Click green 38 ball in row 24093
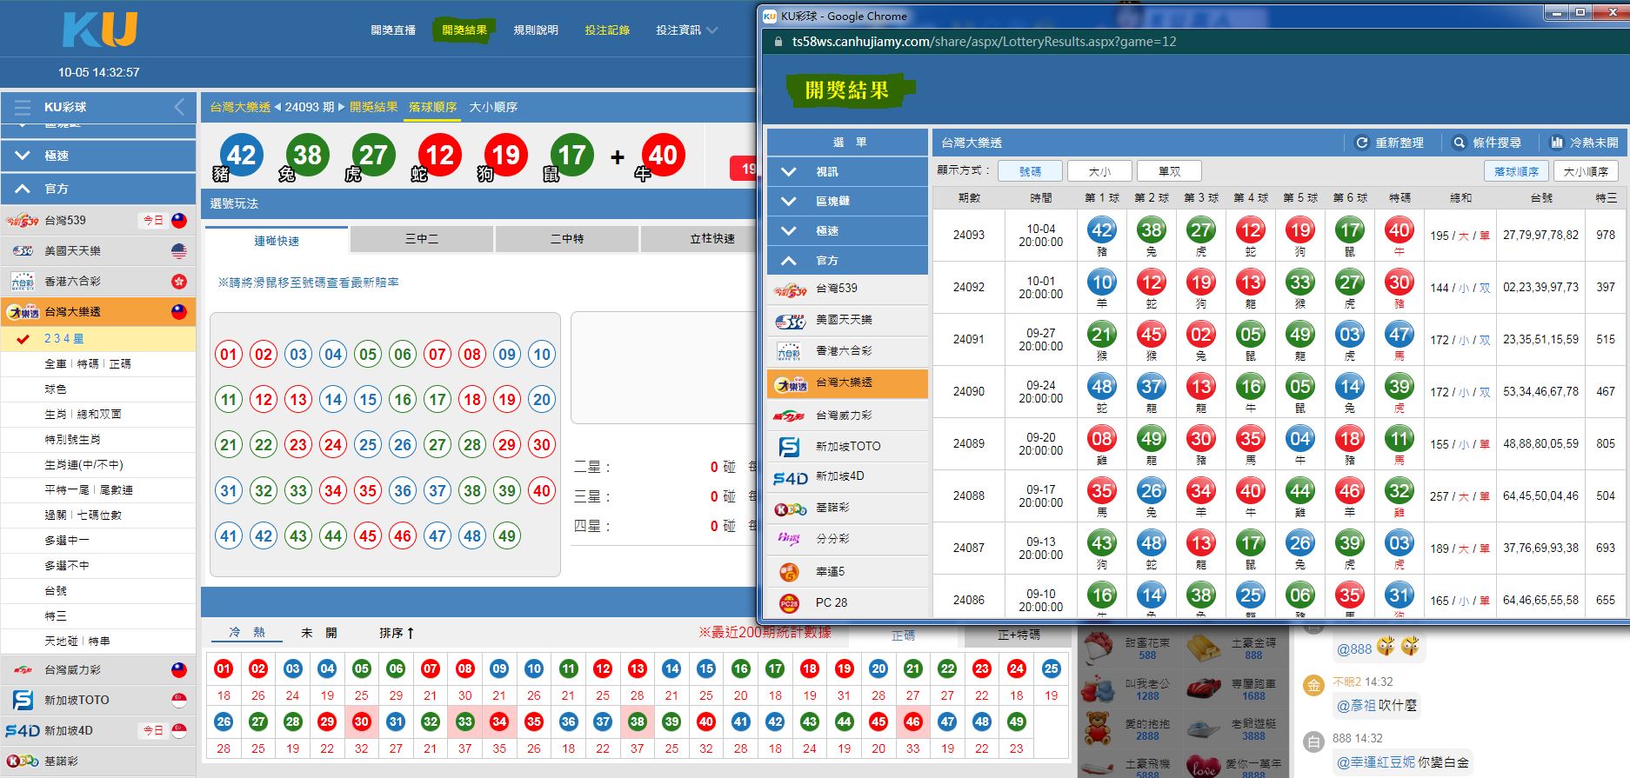1630x778 pixels. (1152, 230)
